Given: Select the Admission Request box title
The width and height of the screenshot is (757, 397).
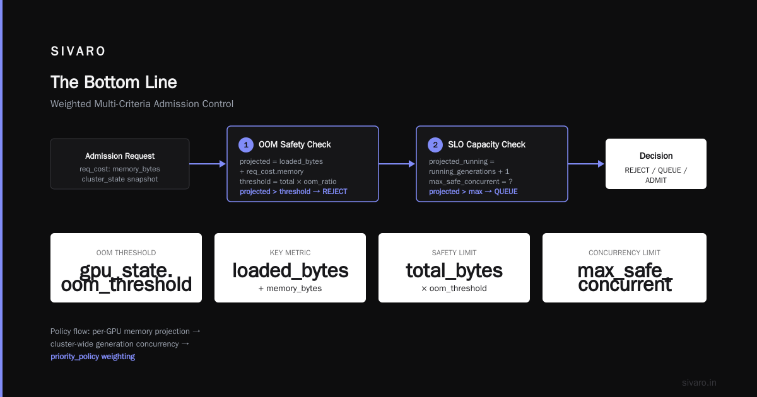Looking at the screenshot, I should tap(120, 156).
